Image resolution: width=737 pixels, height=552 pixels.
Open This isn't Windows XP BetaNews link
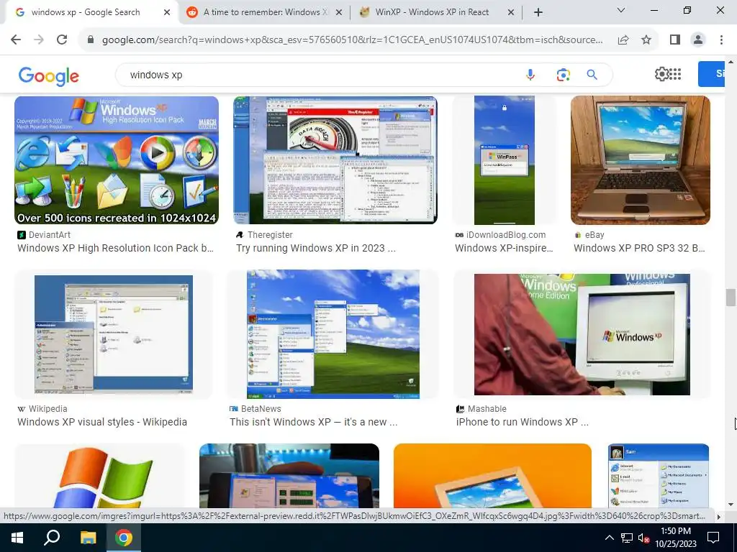(x=314, y=422)
